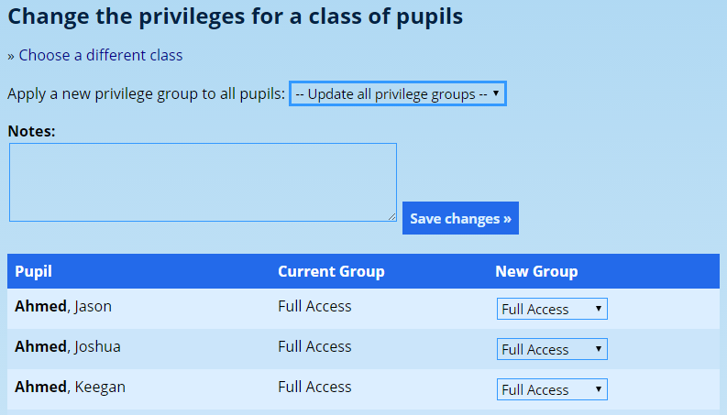Click the Notes text area resize handle
Viewport: 727px width, 415px height.
(392, 217)
